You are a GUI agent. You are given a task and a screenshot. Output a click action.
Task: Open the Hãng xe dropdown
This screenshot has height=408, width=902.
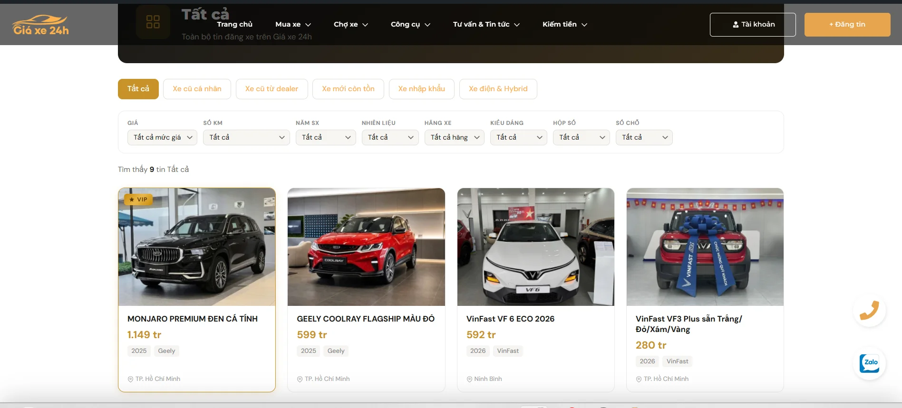point(455,137)
